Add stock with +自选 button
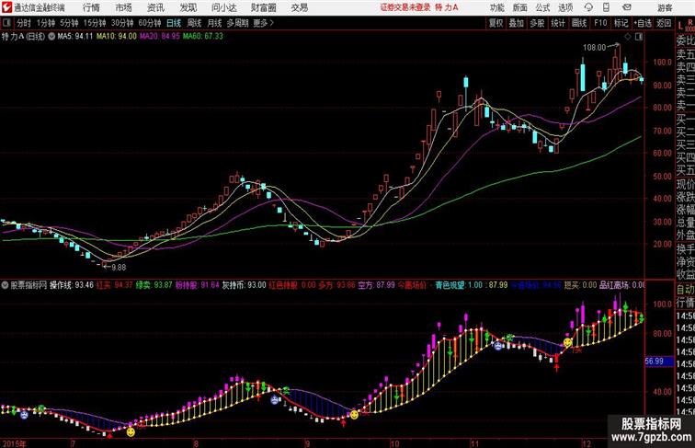The width and height of the screenshot is (695, 448). click(x=643, y=23)
